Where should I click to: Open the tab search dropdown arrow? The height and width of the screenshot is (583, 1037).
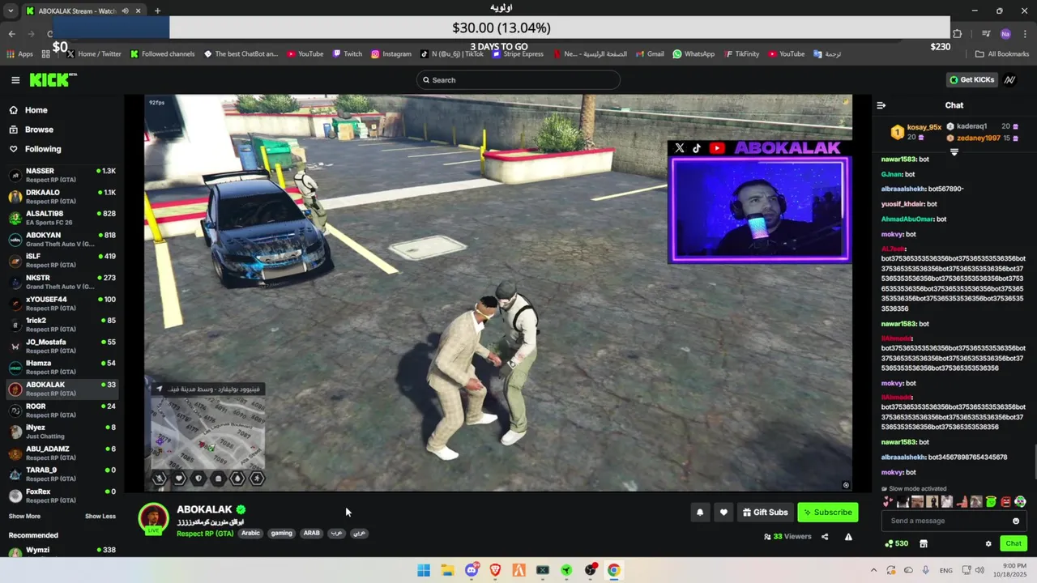[11, 11]
